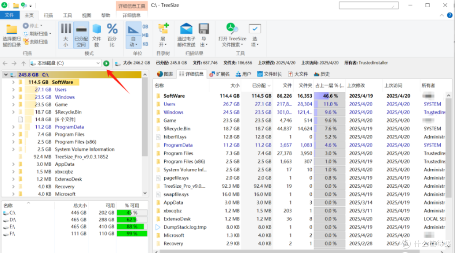Open the local disk C path dropdown
Screen dimensions: 455x253
[x=98, y=63]
